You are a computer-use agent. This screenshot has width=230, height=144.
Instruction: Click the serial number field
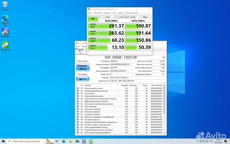(x=122, y=64)
